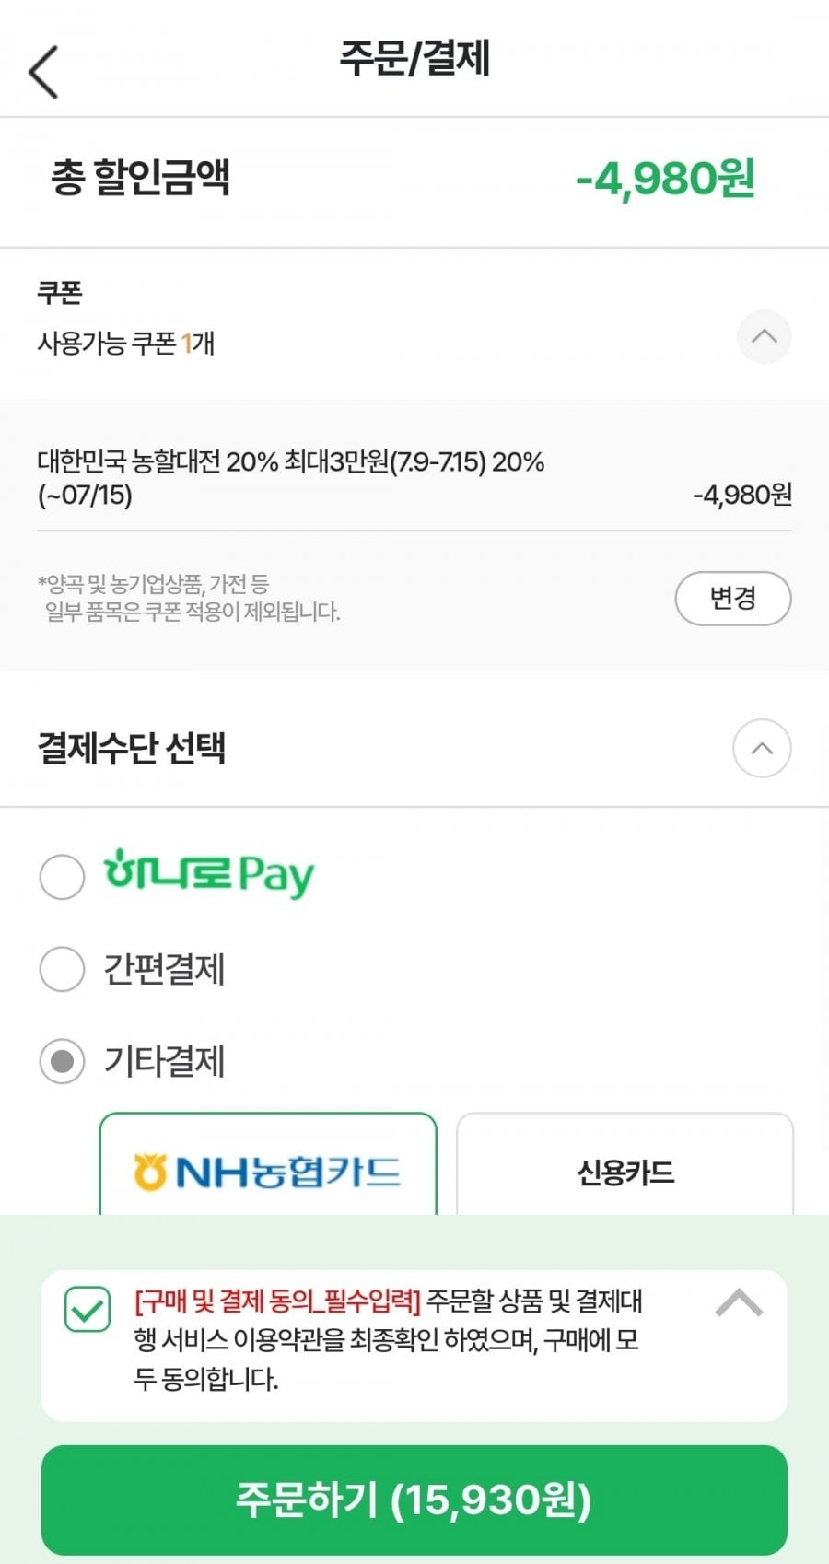Tap 주문하기 (15,930원) order button
Image resolution: width=829 pixels, height=1564 pixels.
tap(414, 1500)
